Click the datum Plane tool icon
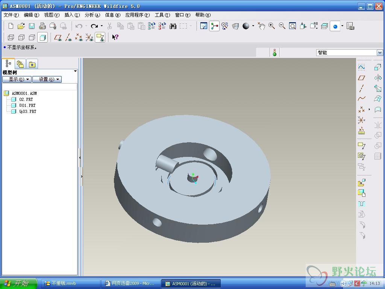 (361, 78)
